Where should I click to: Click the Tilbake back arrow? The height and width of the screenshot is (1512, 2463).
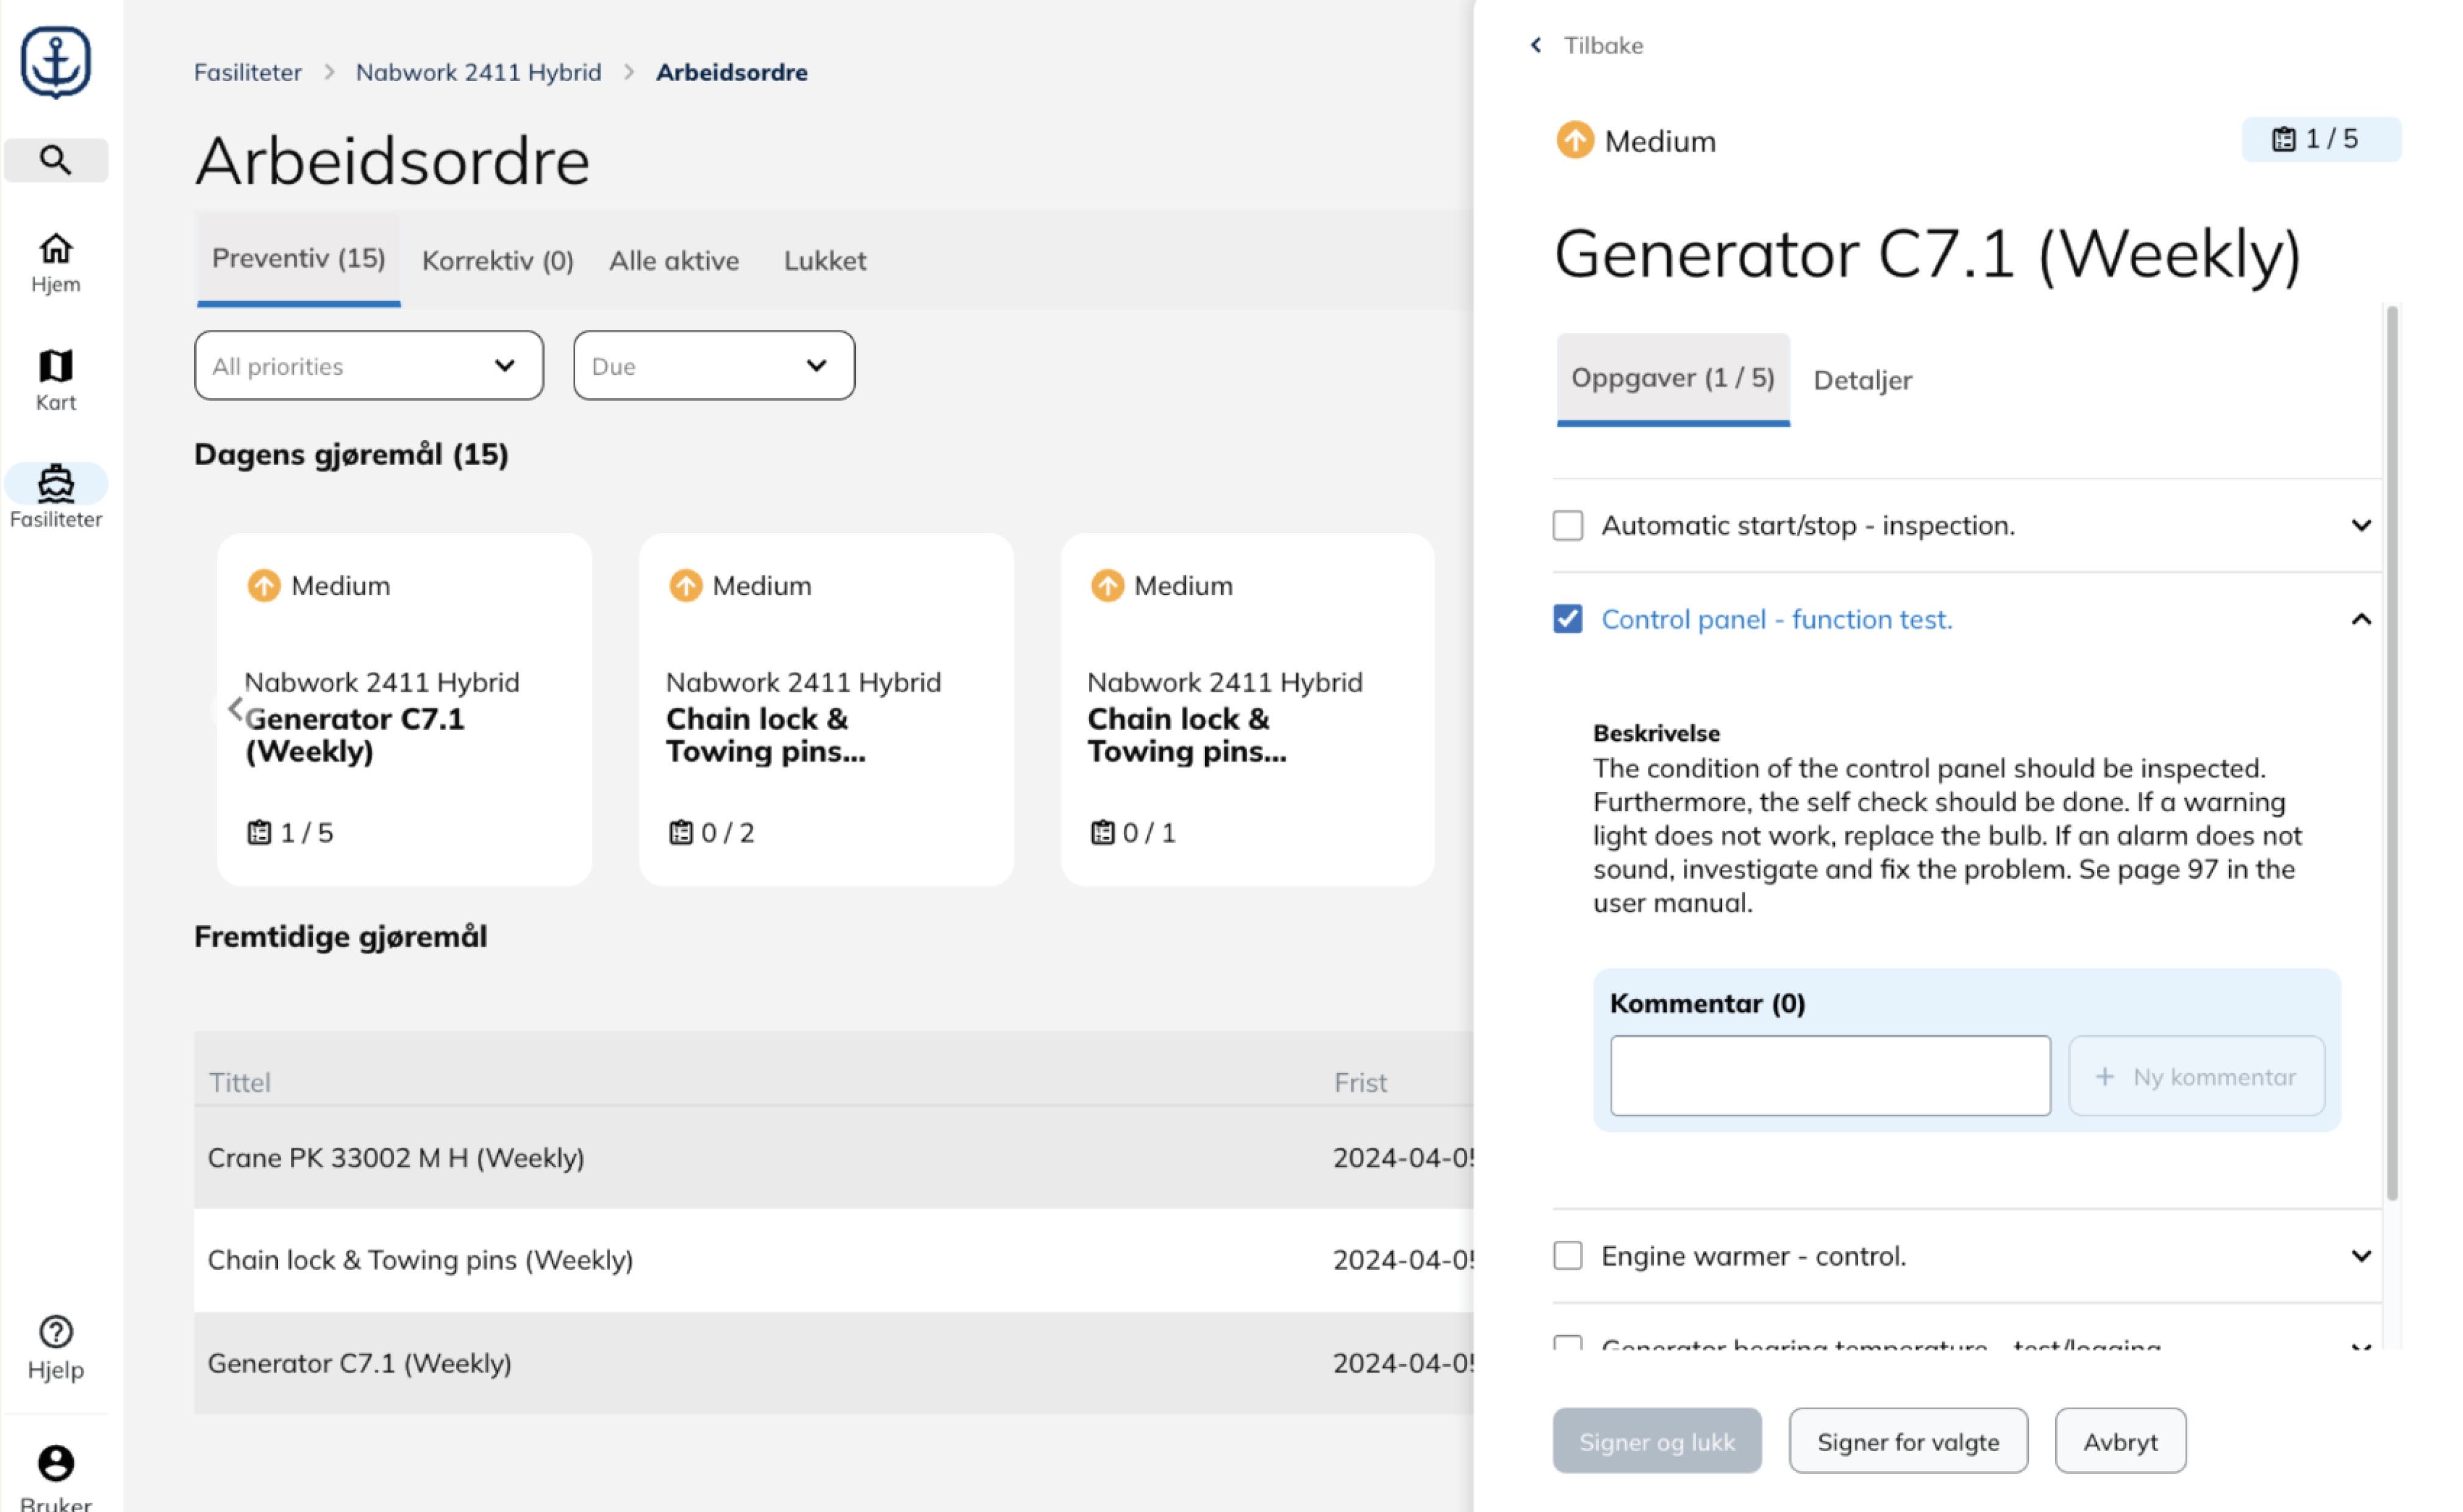1536,46
